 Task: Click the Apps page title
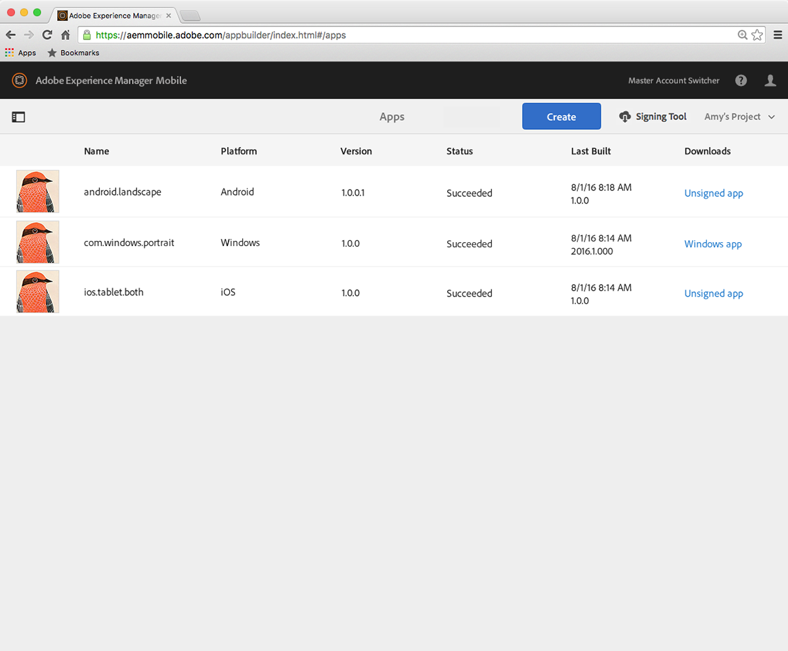click(x=392, y=117)
